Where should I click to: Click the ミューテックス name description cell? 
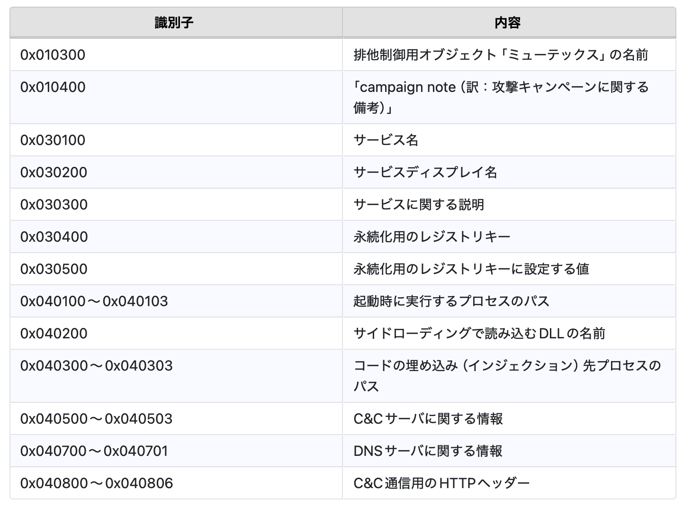pyautogui.click(x=501, y=55)
